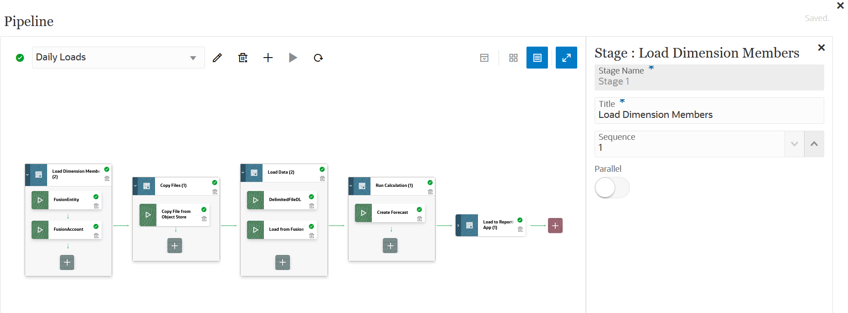The height and width of the screenshot is (313, 848).
Task: Click the red plus button after the last stage
Action: click(x=555, y=225)
